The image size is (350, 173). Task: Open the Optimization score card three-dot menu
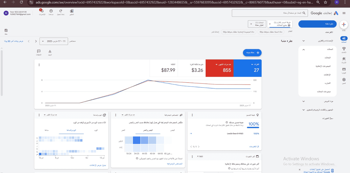coord(192,115)
